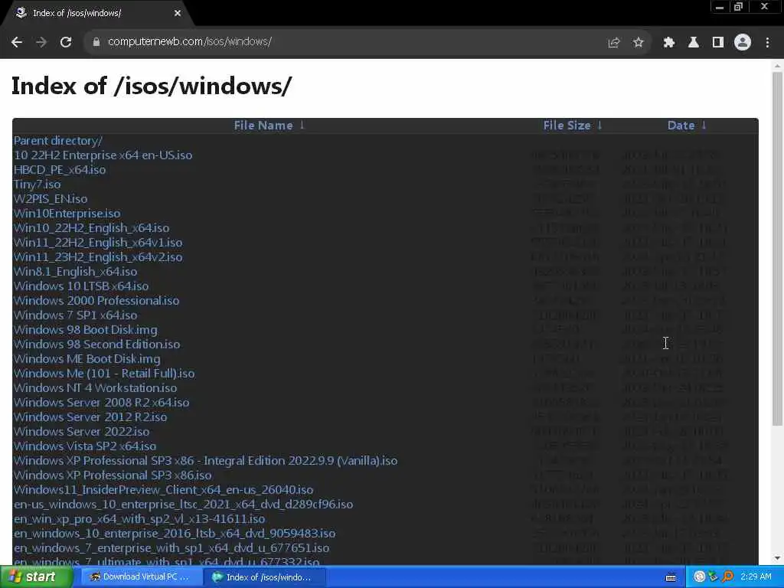Open the Chrome three-dot menu
784x588 pixels.
pyautogui.click(x=767, y=43)
